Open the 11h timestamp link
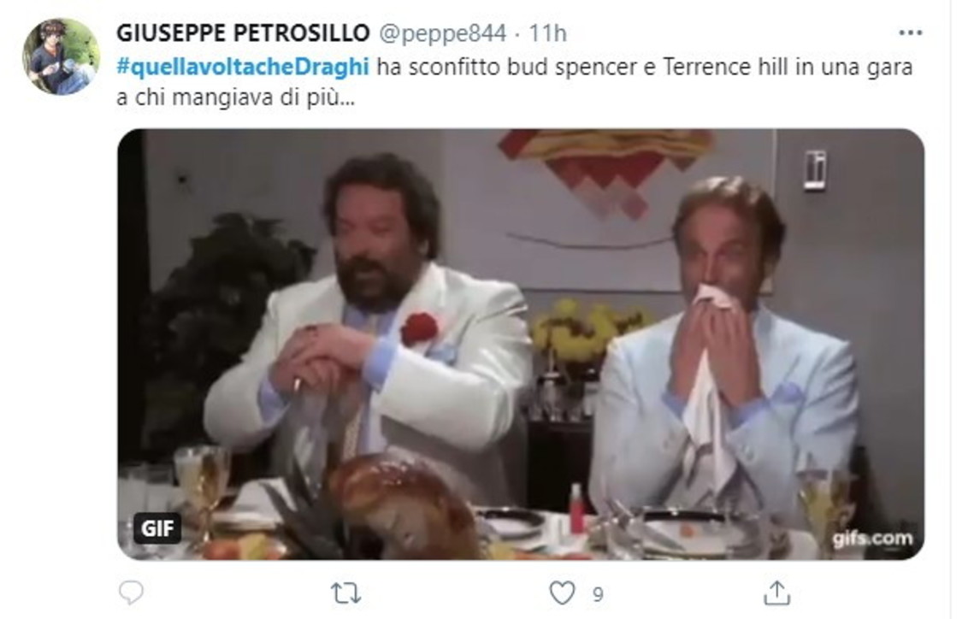This screenshot has width=980, height=619. point(547,33)
